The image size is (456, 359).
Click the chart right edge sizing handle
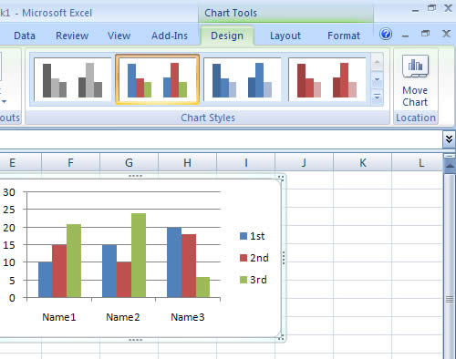284,258
